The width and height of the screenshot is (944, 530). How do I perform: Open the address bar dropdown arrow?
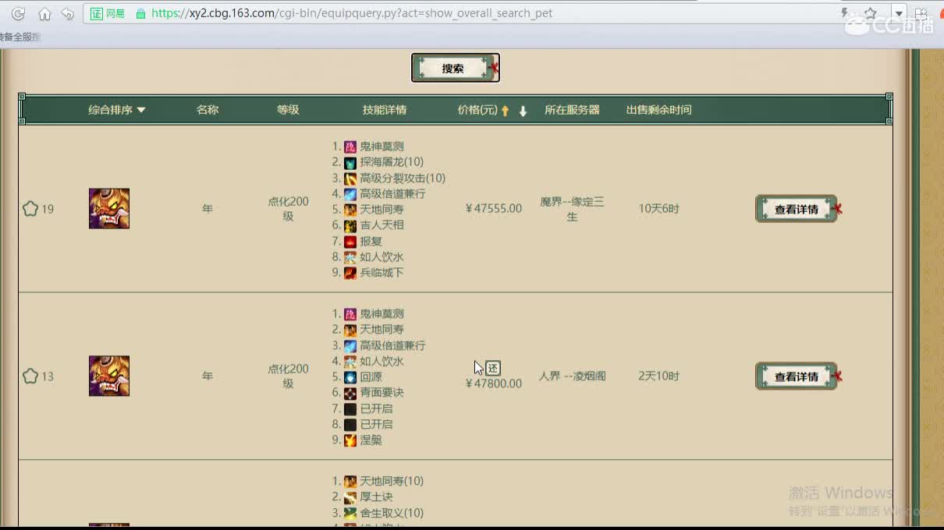[900, 13]
